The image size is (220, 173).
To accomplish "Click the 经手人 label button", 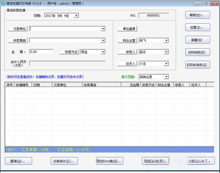I will (x=127, y=64).
